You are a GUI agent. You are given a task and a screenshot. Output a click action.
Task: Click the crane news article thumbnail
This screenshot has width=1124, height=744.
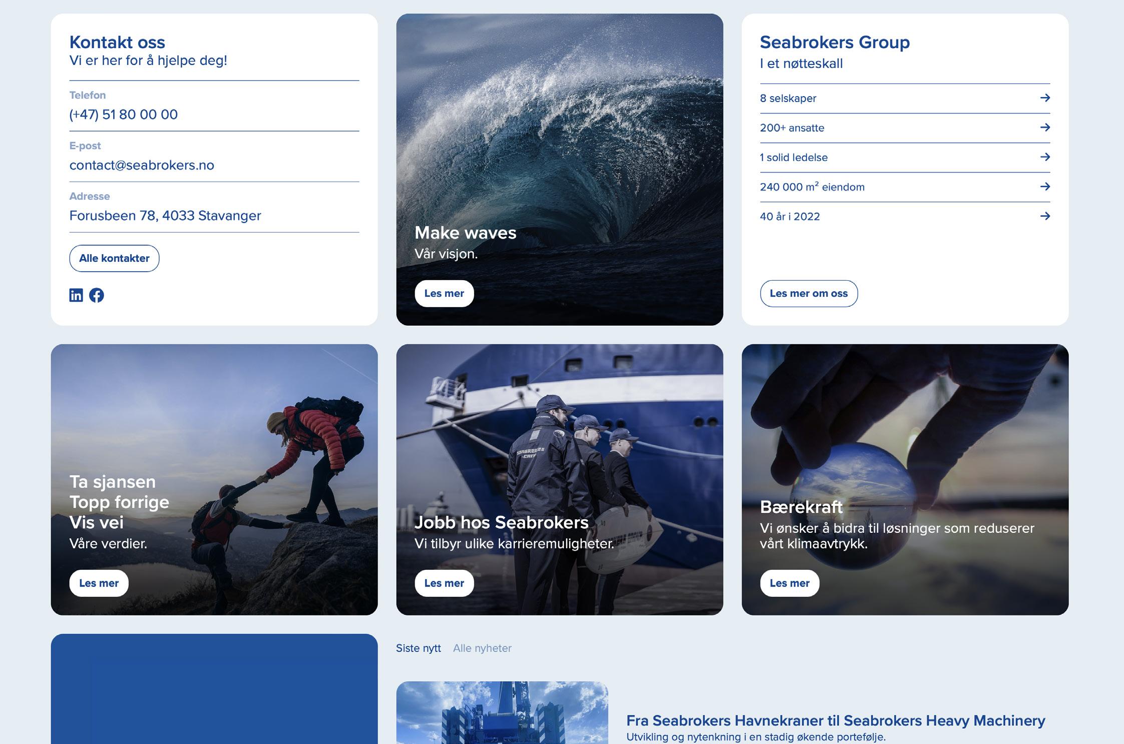tap(502, 713)
